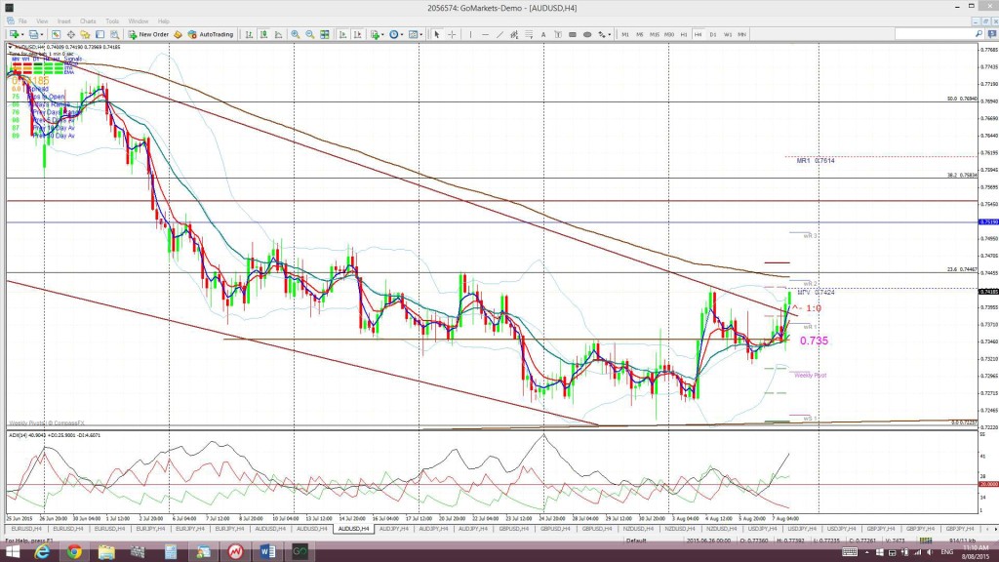Open the Charts menu

pos(88,21)
